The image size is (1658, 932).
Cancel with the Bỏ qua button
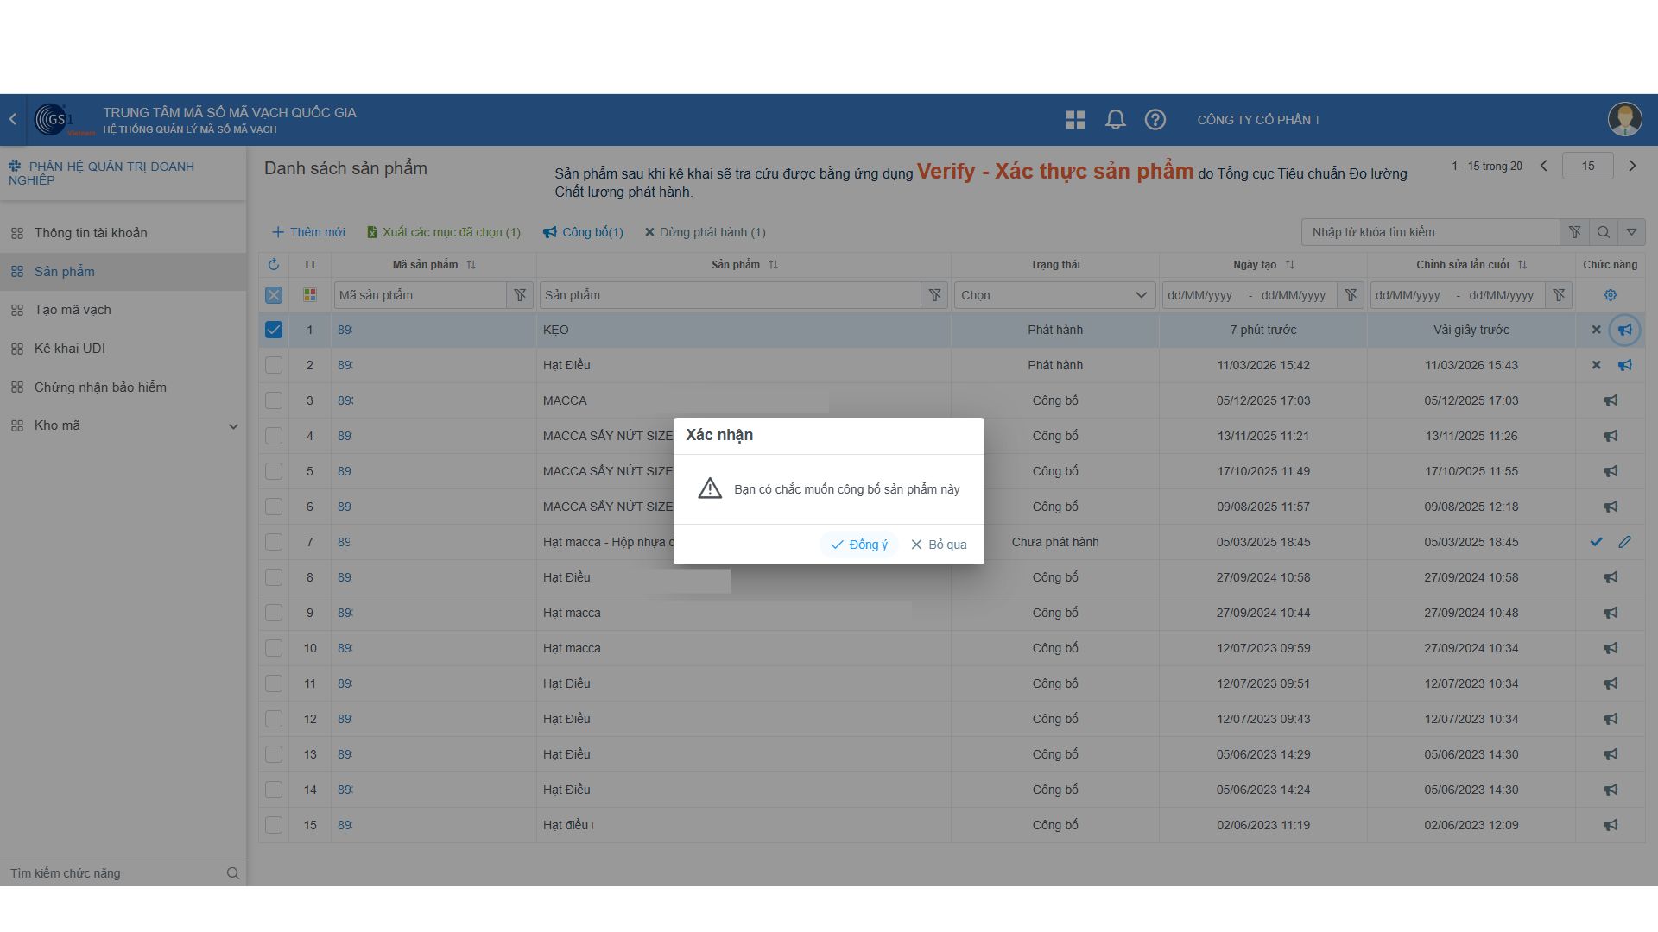pyautogui.click(x=939, y=545)
